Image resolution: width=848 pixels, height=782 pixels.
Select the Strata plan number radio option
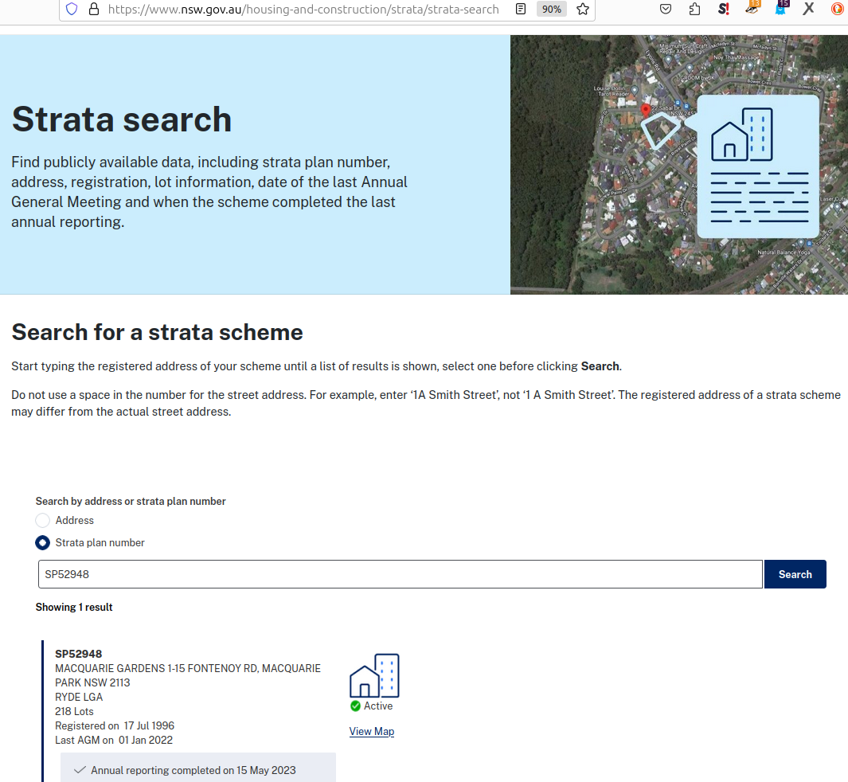pyautogui.click(x=43, y=543)
